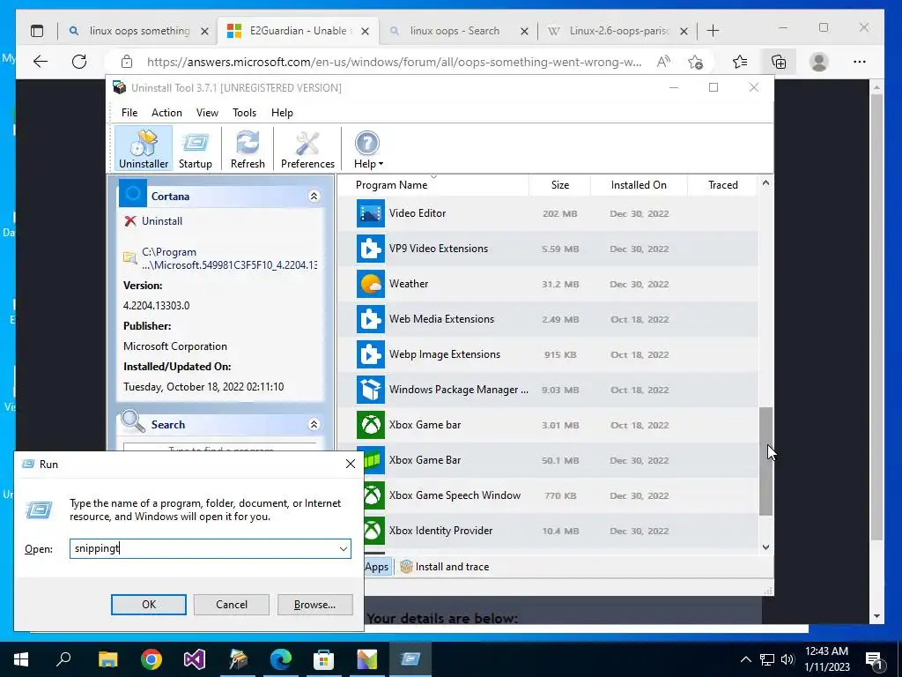Viewport: 902px width, 677px height.
Task: Open the Action menu
Action: (x=166, y=113)
